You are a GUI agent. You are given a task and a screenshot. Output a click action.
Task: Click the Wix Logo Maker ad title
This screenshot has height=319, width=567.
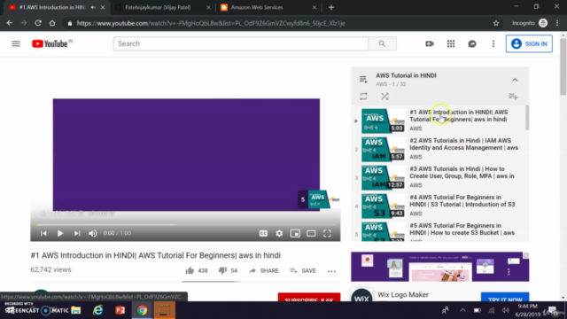(x=403, y=295)
